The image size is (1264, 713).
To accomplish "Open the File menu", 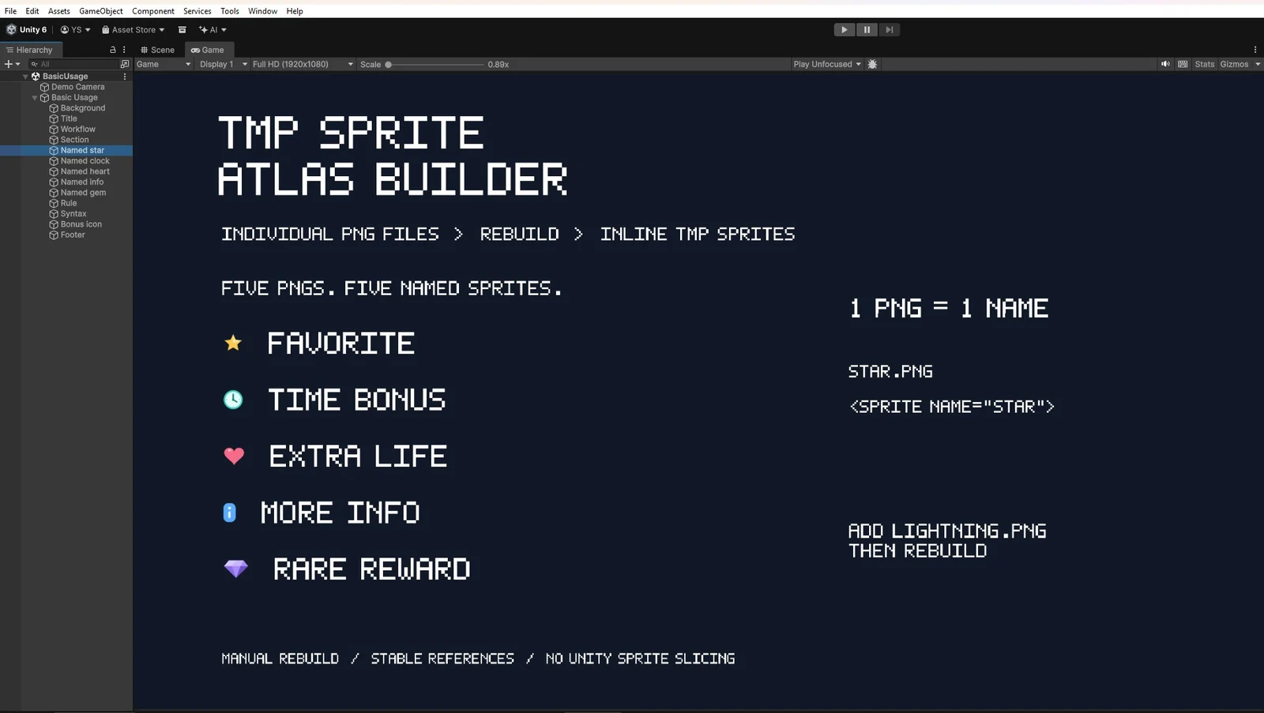I will coord(10,11).
